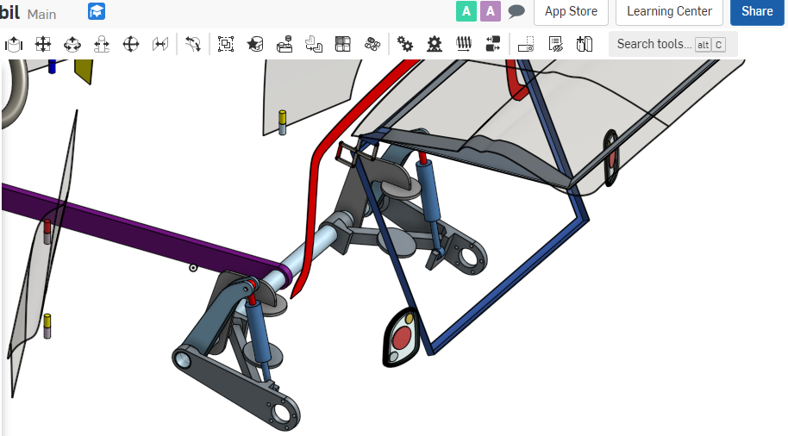Screen dimensions: 788x436
Task: Click the green A collaborator avatar
Action: (x=466, y=11)
